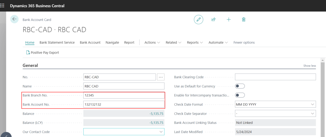
Task: Click the Show less link
Action: tap(309, 66)
